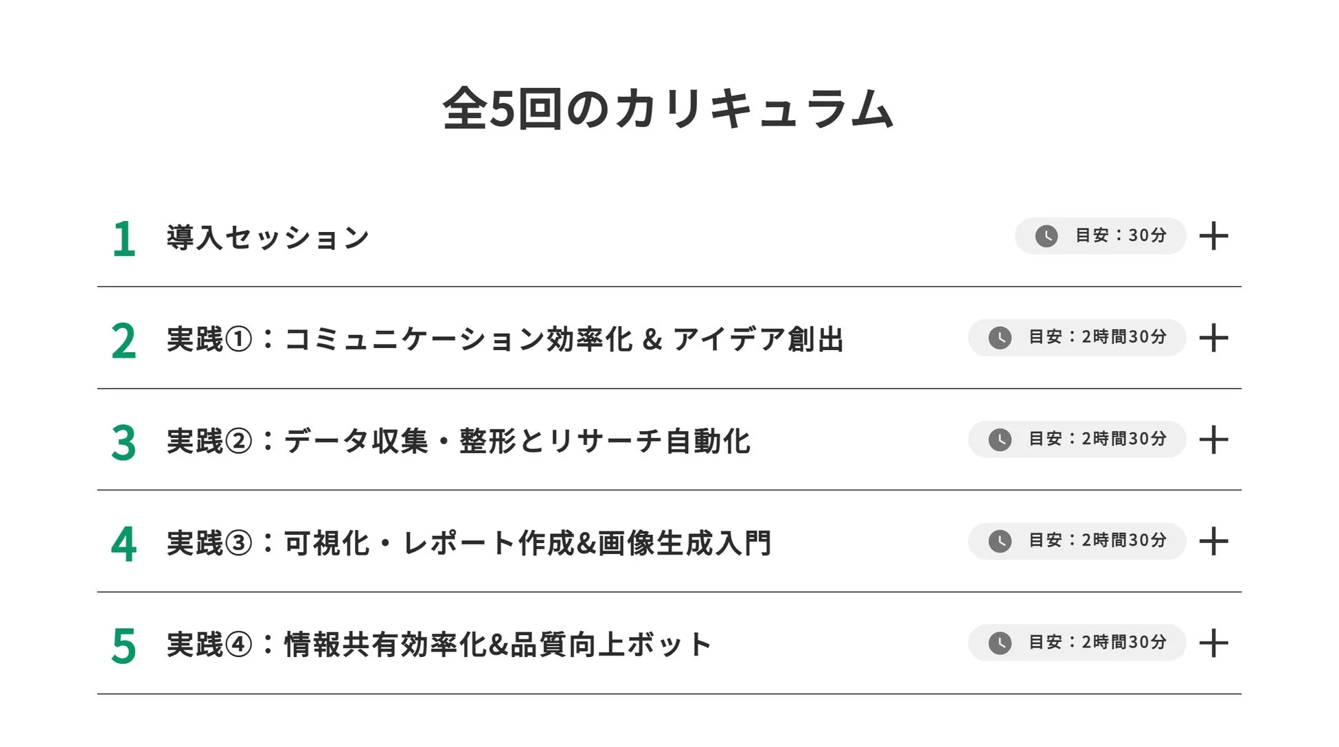Click the 目安：30分 time pill
The width and height of the screenshot is (1339, 747).
click(x=1100, y=235)
